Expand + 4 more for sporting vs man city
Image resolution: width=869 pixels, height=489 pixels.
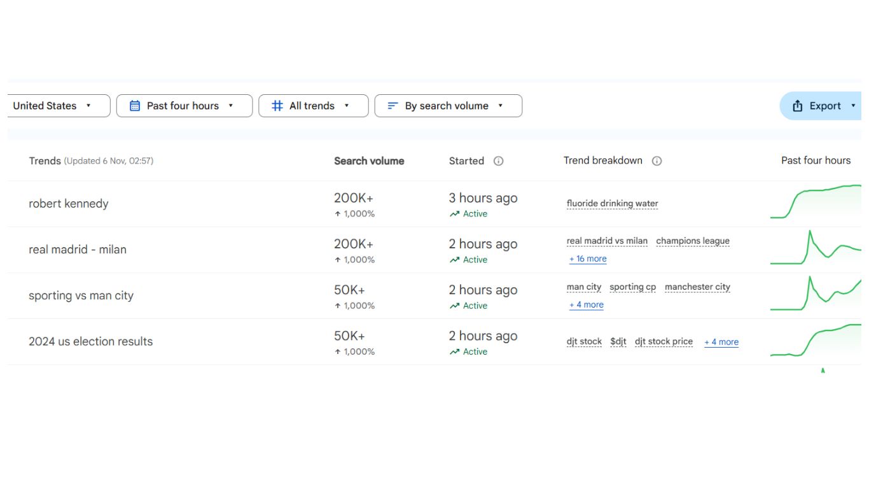click(587, 305)
